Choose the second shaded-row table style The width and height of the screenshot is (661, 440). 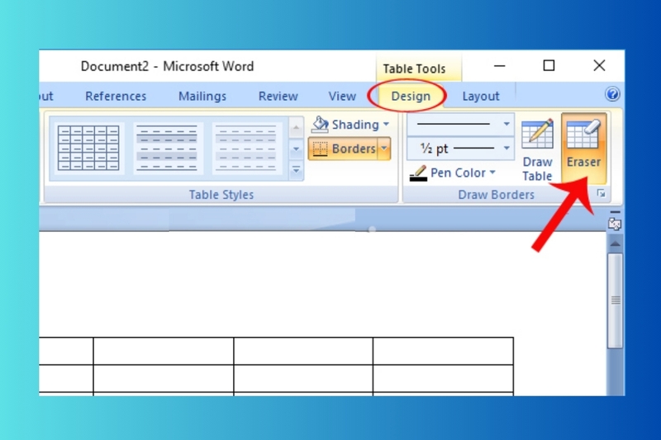168,148
